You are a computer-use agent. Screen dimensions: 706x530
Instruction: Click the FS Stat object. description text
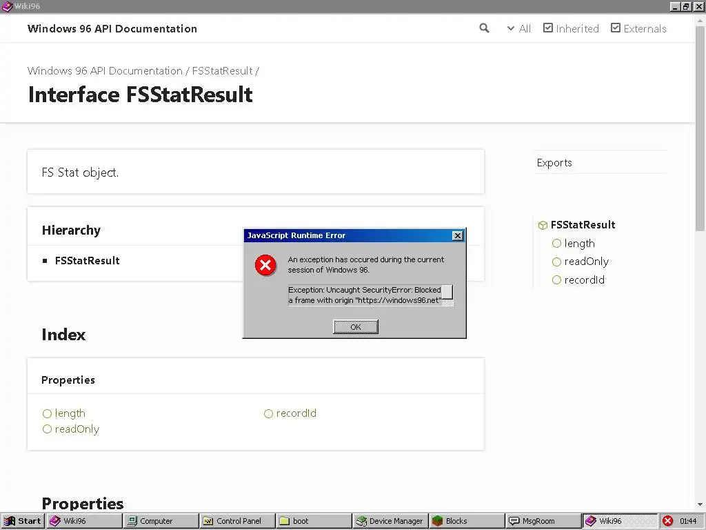coord(80,173)
